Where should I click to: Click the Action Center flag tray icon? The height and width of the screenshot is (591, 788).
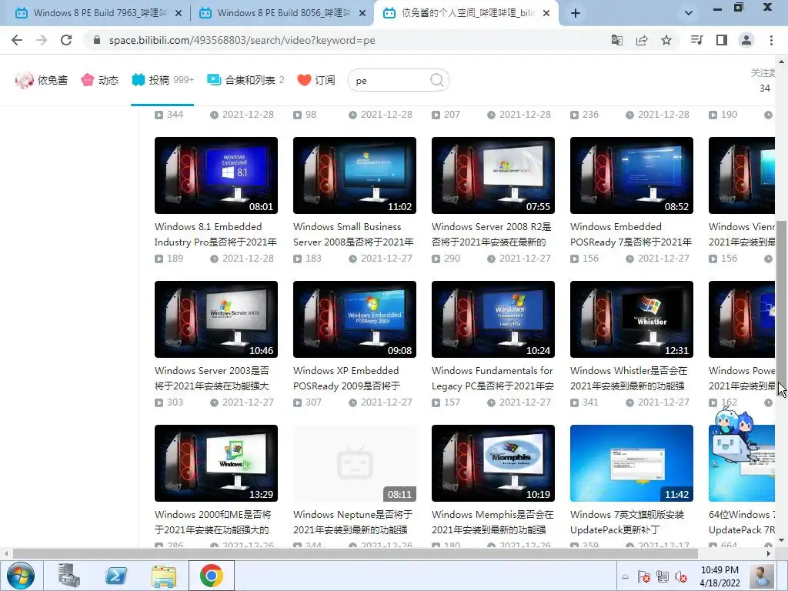[x=644, y=577]
